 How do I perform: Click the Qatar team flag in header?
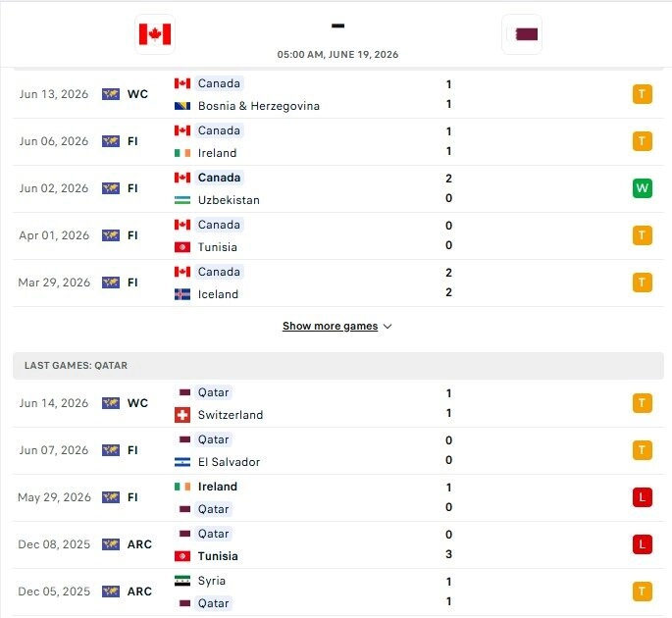click(x=522, y=34)
